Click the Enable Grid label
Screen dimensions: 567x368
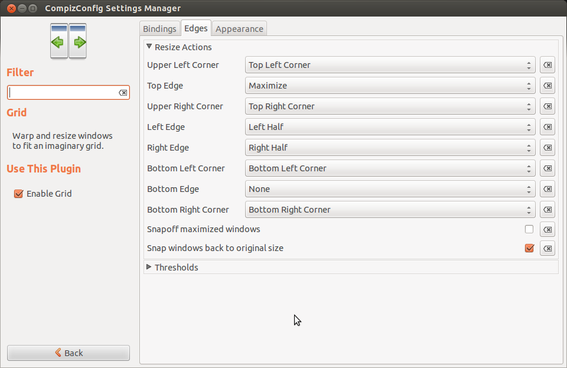[x=49, y=194]
